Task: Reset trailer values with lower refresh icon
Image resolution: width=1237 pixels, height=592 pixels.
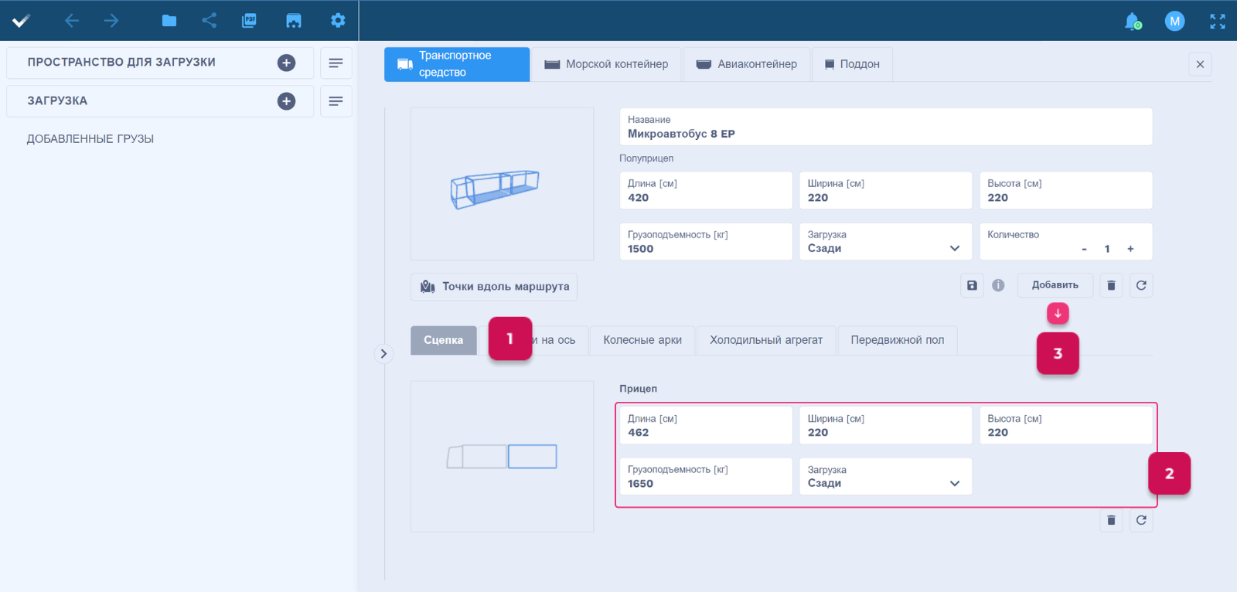Action: (x=1141, y=520)
